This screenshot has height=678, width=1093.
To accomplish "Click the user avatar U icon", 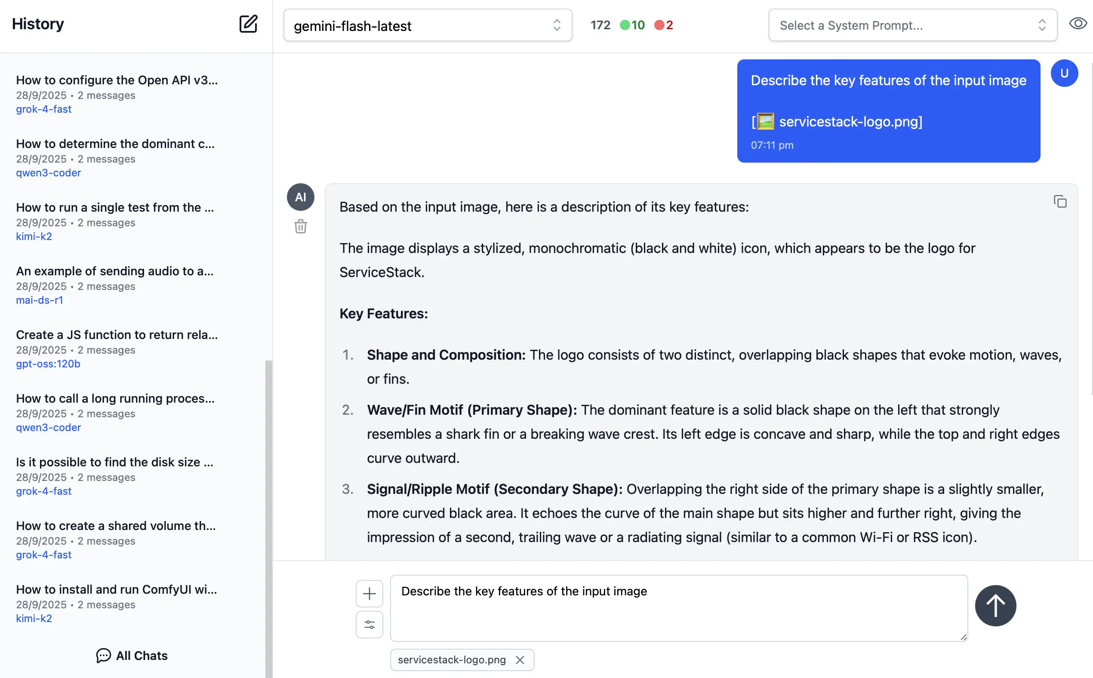I will [1064, 74].
